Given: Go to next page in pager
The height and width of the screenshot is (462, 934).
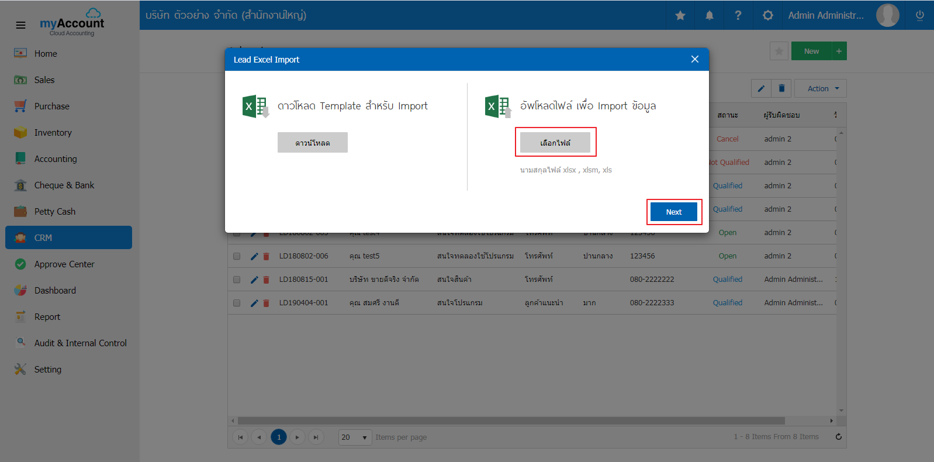Looking at the screenshot, I should (298, 437).
